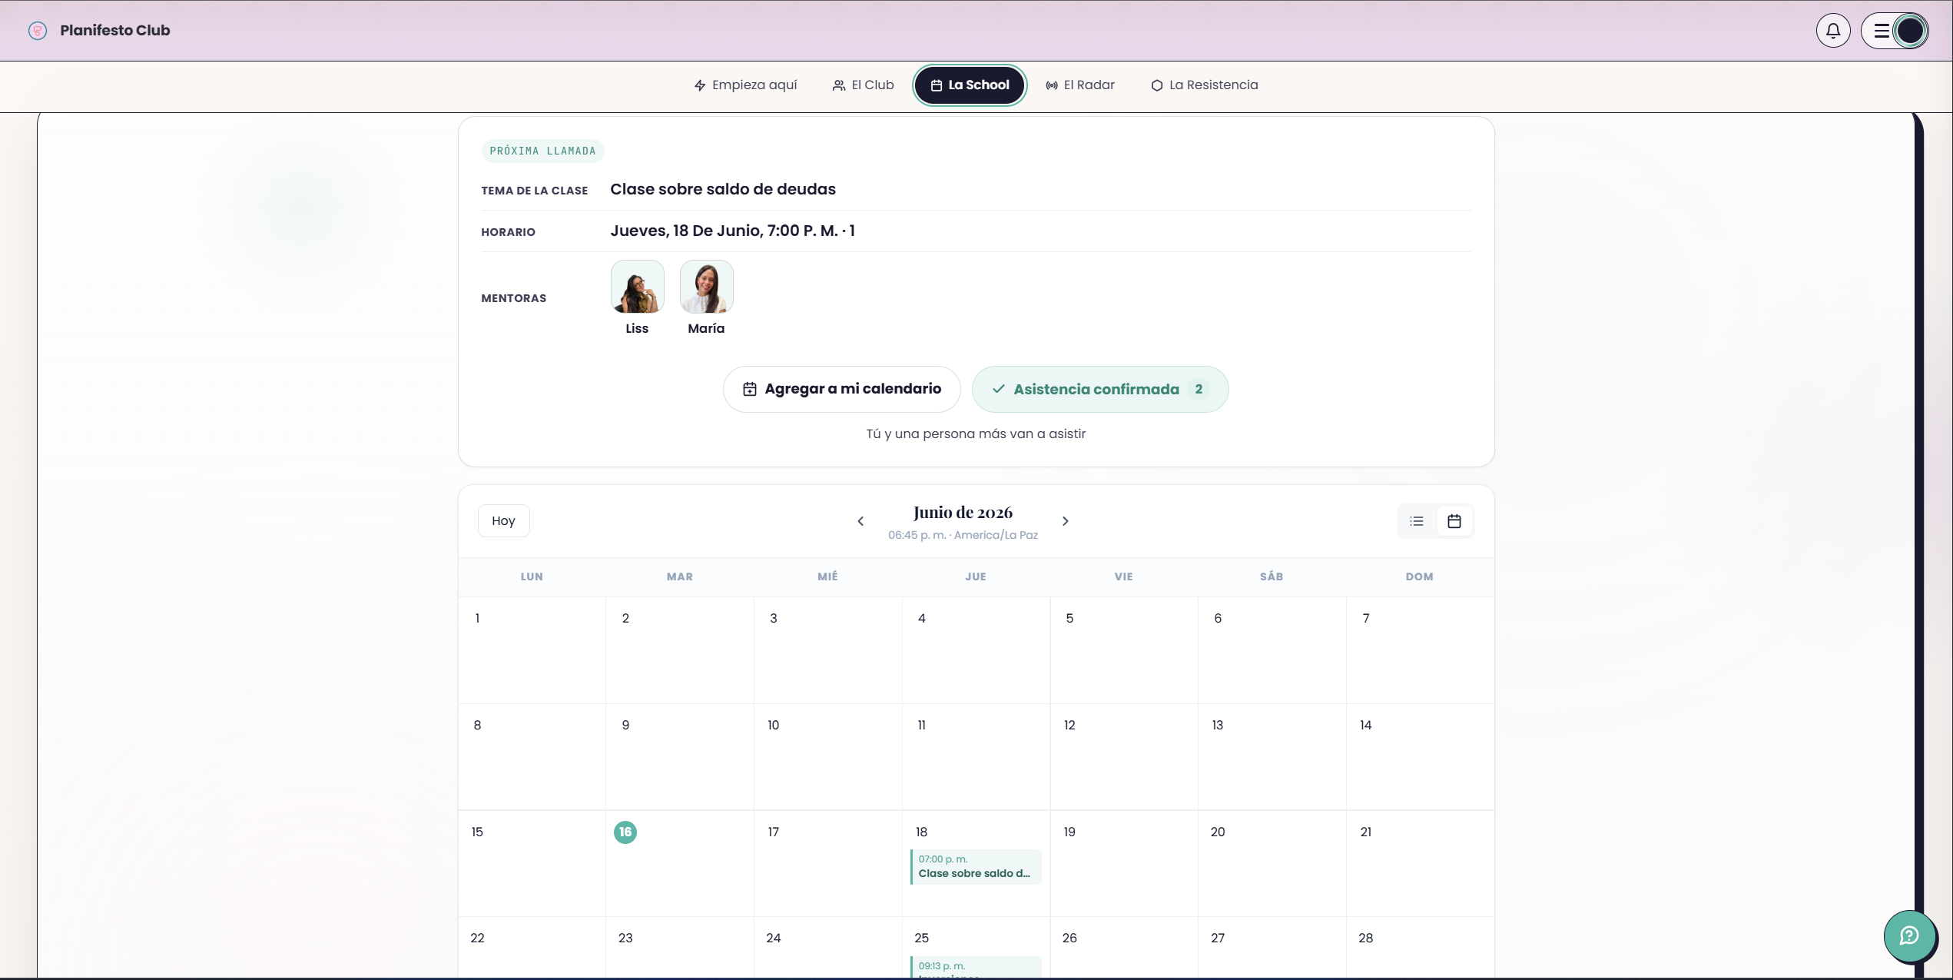Open the profile avatar menu
Image resolution: width=1953 pixels, height=980 pixels.
click(1910, 31)
